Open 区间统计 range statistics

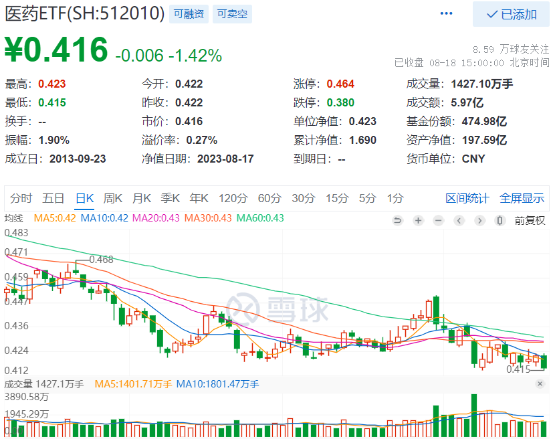[x=467, y=198]
